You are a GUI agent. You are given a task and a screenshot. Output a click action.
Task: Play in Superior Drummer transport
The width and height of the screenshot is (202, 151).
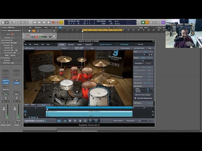75,121
